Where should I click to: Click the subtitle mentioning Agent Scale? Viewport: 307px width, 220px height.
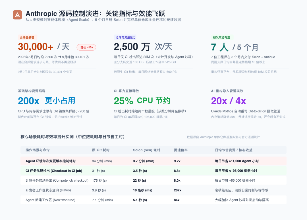click(103, 20)
